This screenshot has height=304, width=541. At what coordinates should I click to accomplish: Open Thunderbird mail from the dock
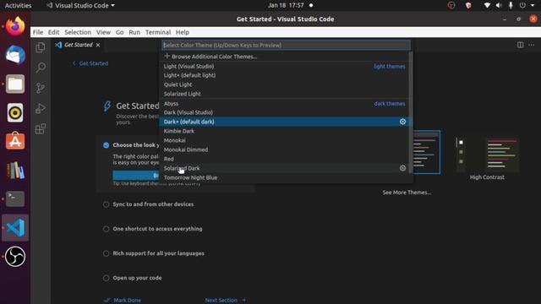coord(15,55)
